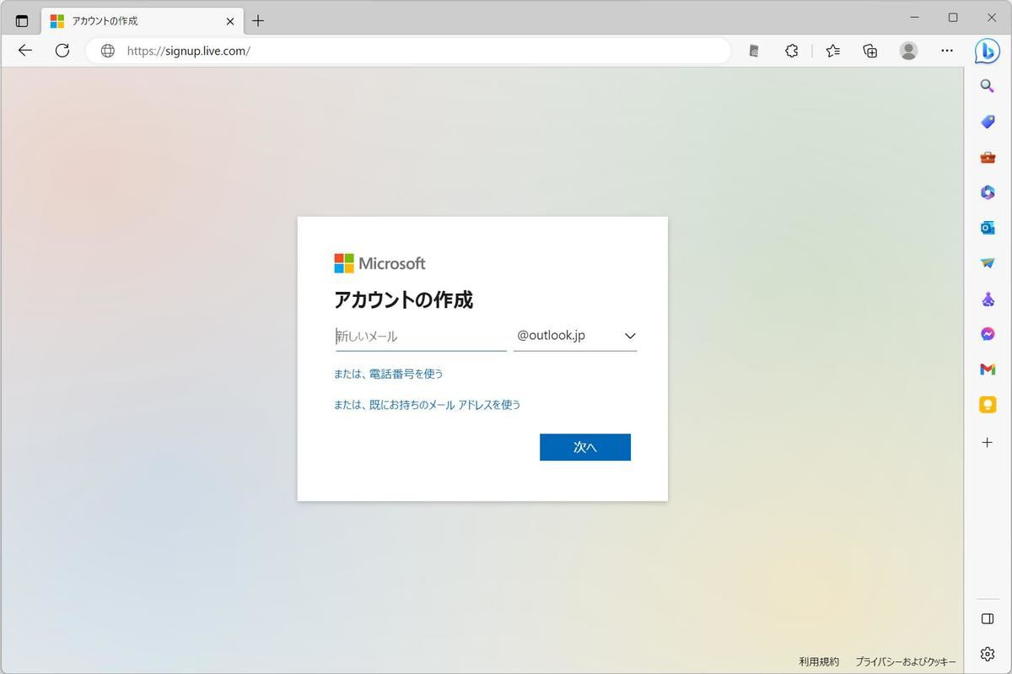Open sidebar purple meditation figure icon

tap(988, 299)
